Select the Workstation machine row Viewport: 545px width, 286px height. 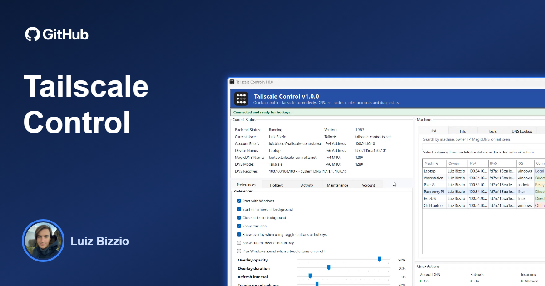point(484,178)
